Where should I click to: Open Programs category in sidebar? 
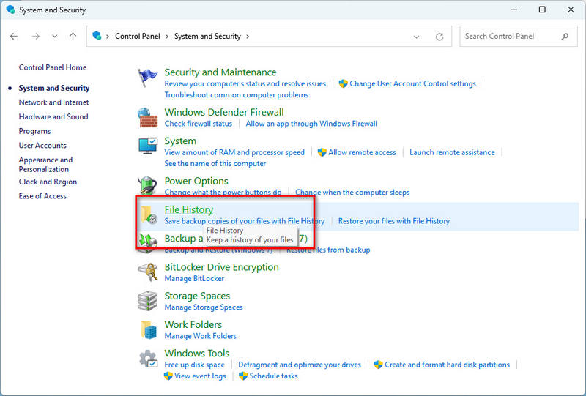coord(34,131)
